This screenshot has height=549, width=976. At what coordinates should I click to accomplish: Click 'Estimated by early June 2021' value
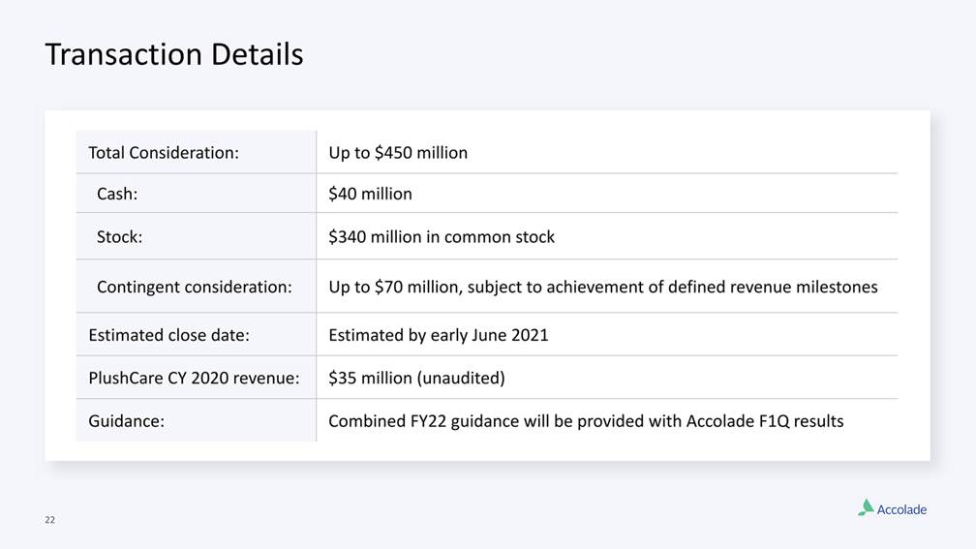click(x=439, y=335)
